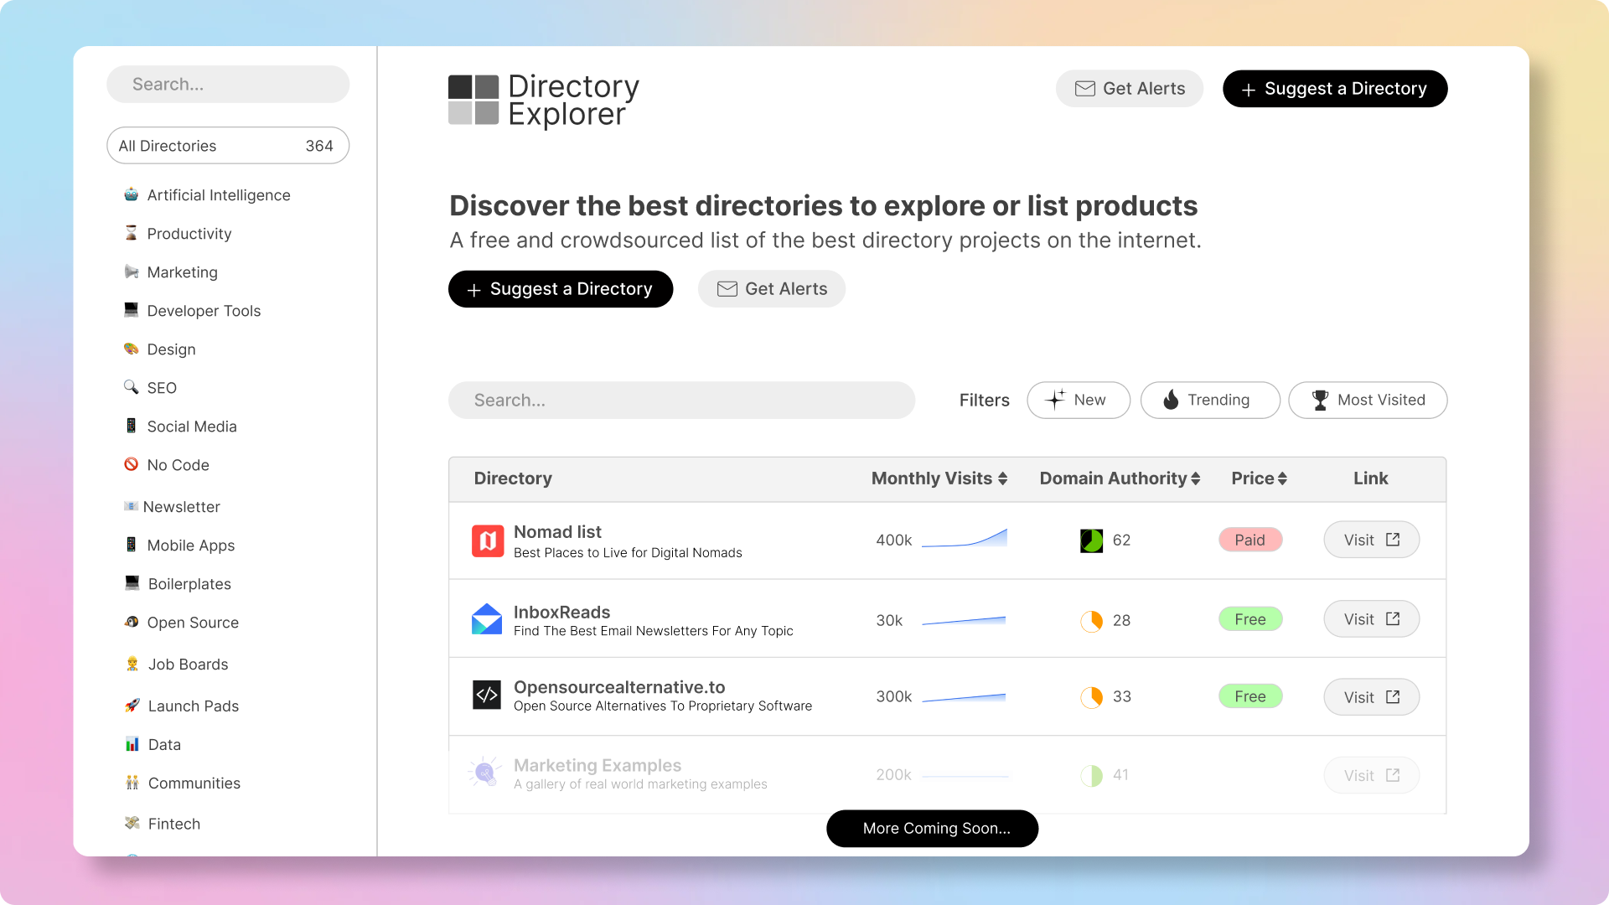
Task: Click the Boilerplates laptop icon
Action: (x=132, y=583)
